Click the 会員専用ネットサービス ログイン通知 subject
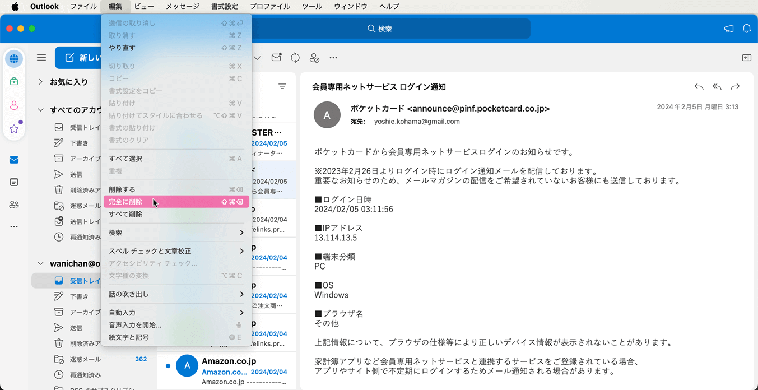This screenshot has height=390, width=758. (x=379, y=87)
